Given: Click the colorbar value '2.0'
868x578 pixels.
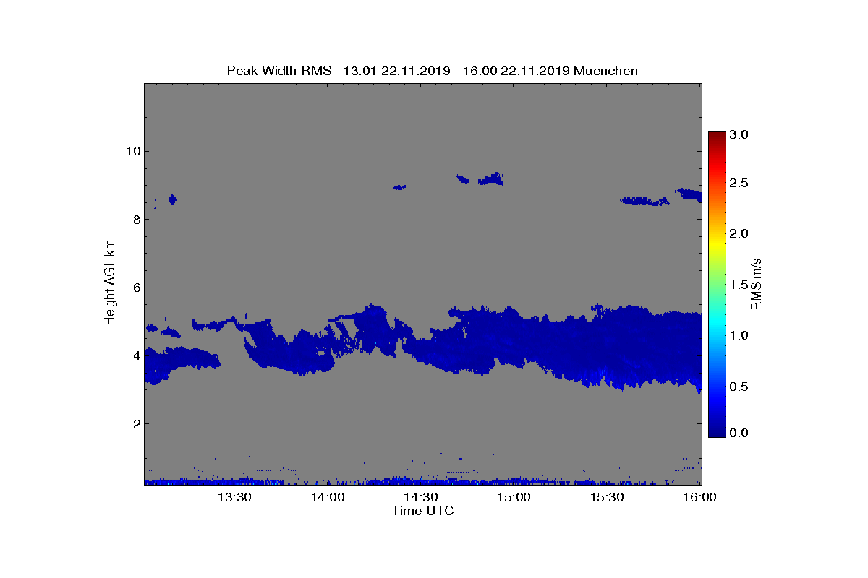Looking at the screenshot, I should (738, 233).
